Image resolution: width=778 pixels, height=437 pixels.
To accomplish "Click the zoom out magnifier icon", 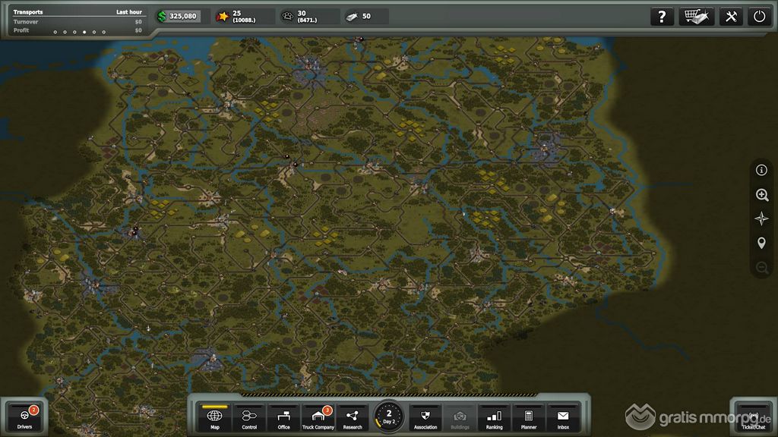I will (x=761, y=268).
